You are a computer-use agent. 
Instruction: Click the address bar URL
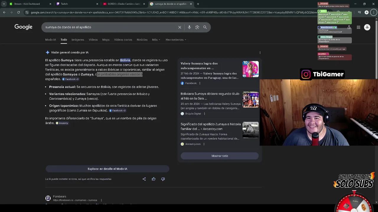[174, 12]
